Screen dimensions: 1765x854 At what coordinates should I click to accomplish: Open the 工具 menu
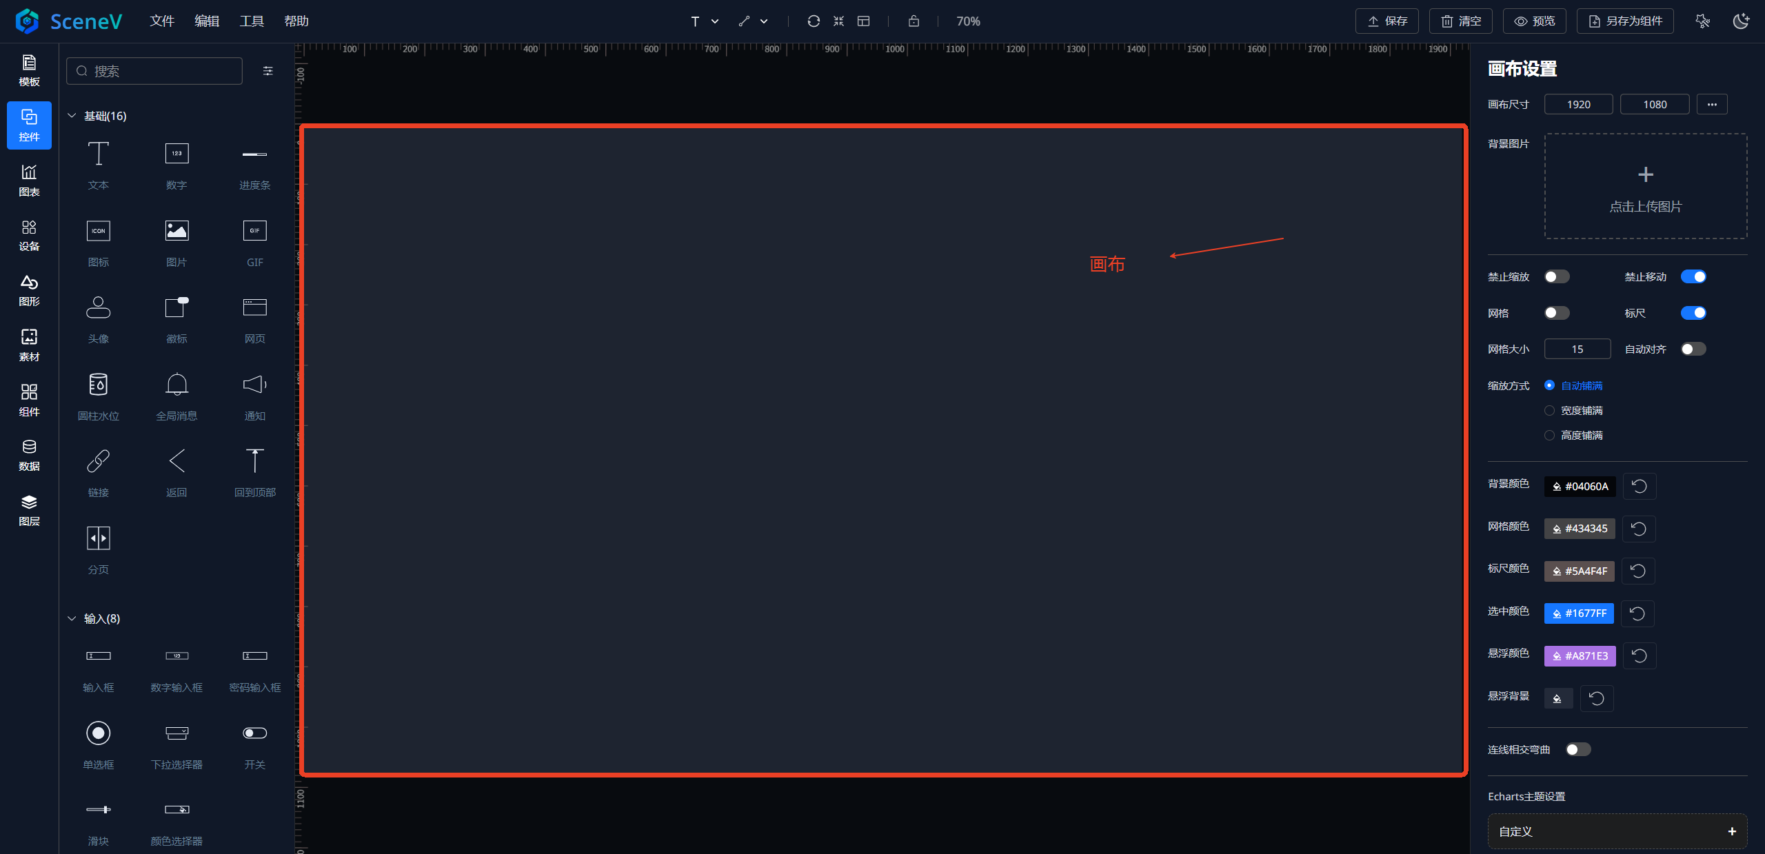tap(252, 21)
